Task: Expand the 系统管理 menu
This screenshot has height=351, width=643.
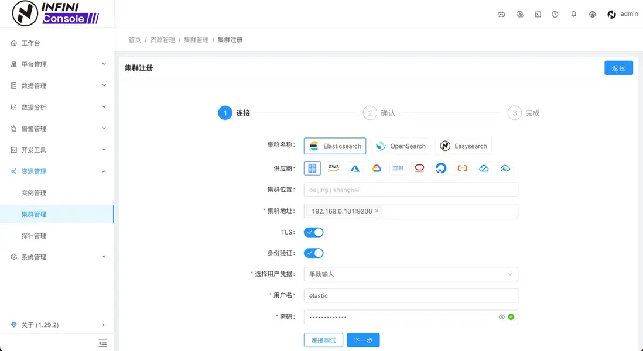Action: click(57, 257)
